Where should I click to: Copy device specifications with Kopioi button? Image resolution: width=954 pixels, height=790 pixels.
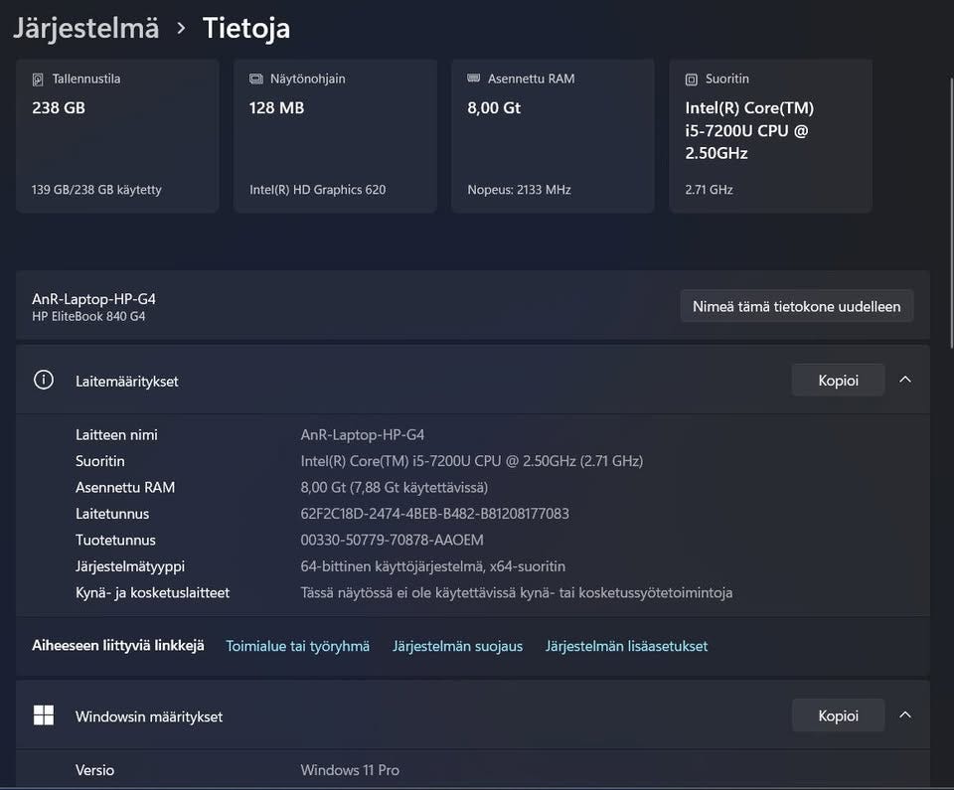[x=837, y=380]
